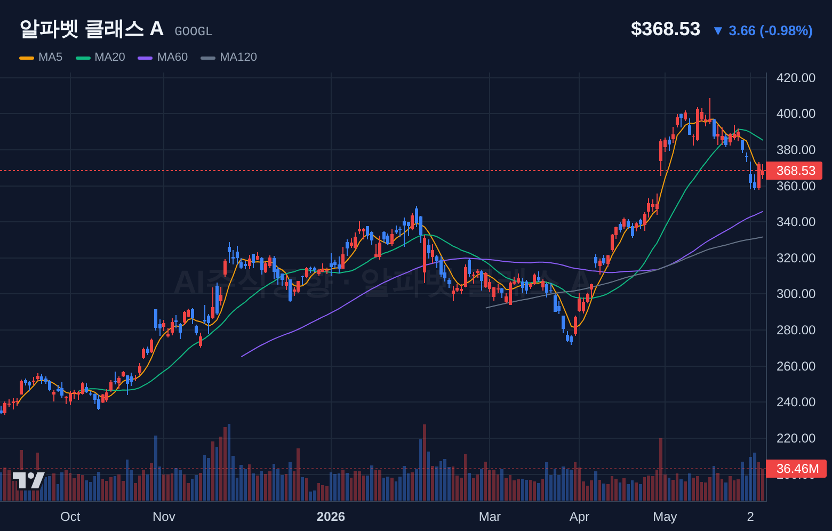Click the MA120 legend label

point(238,57)
